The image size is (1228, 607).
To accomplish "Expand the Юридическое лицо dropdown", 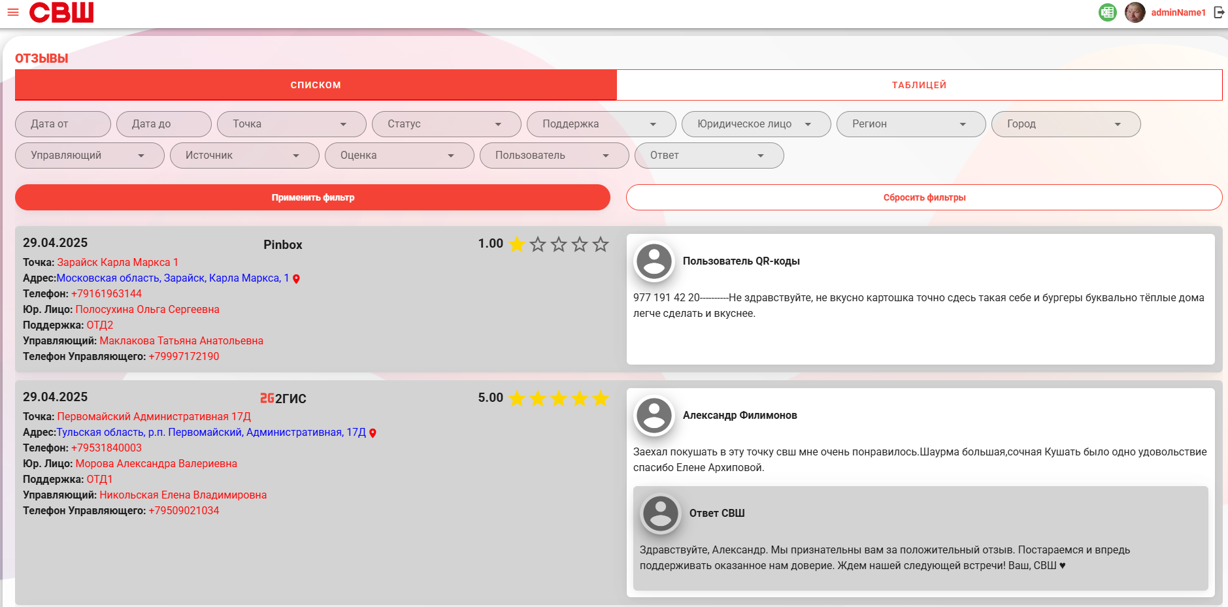I will (756, 124).
